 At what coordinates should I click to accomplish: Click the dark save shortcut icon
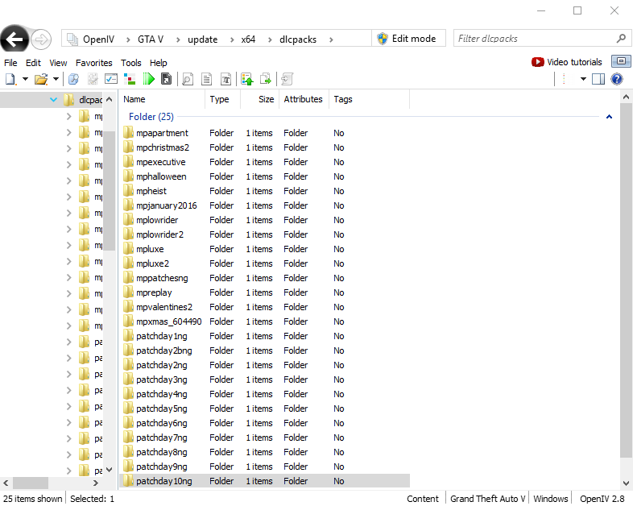(166, 79)
